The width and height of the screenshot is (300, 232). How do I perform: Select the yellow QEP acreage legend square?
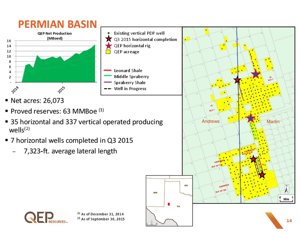(x=108, y=52)
